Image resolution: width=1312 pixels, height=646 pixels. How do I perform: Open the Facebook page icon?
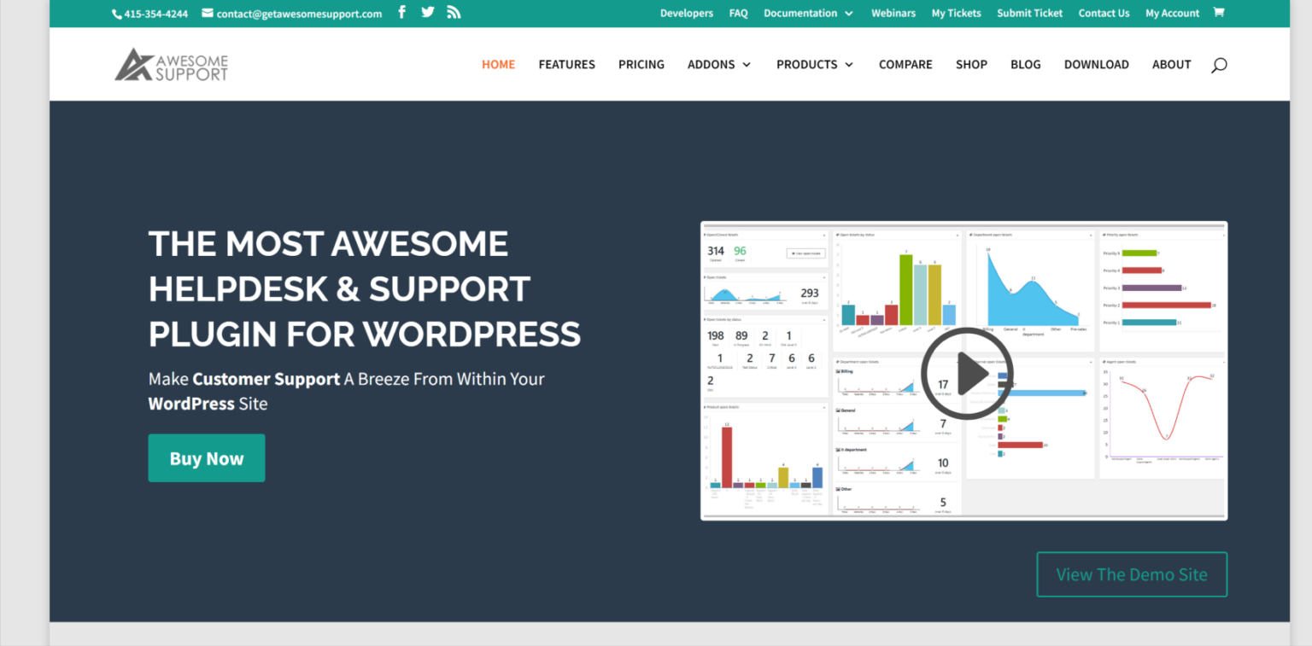[401, 12]
